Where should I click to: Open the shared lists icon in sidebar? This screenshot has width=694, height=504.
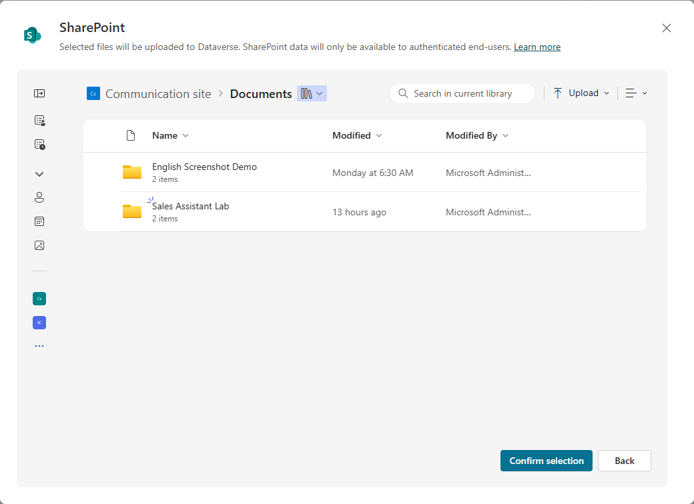tap(39, 120)
